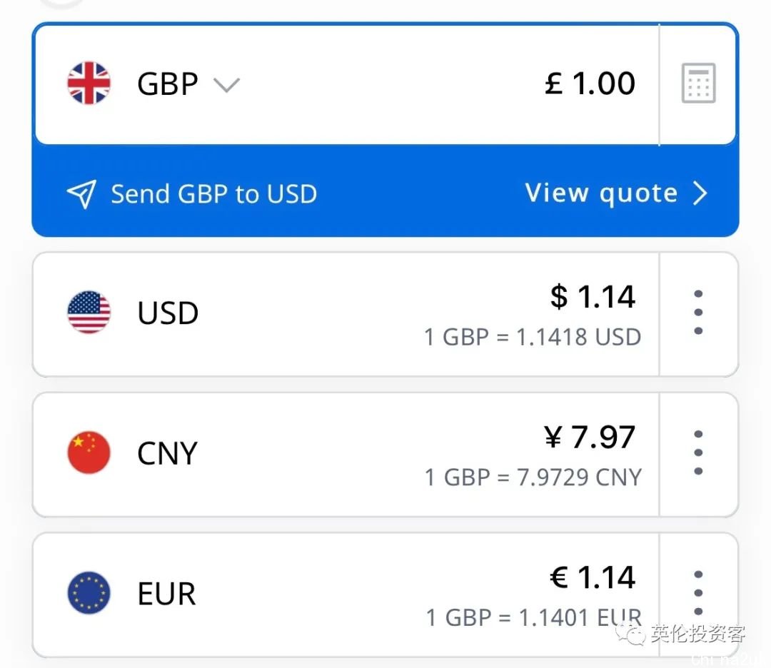Open the three-dot menu for CNY

[698, 452]
